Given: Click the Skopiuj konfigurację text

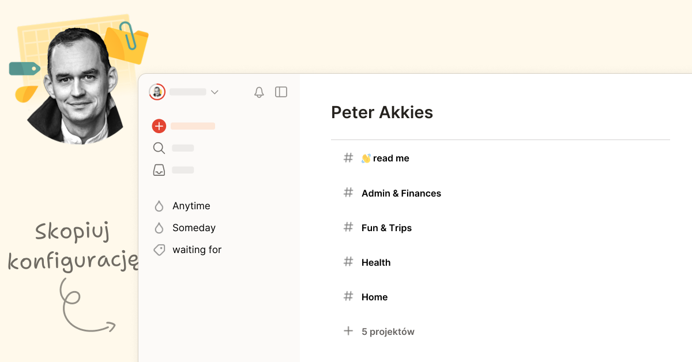Looking at the screenshot, I should (73, 247).
